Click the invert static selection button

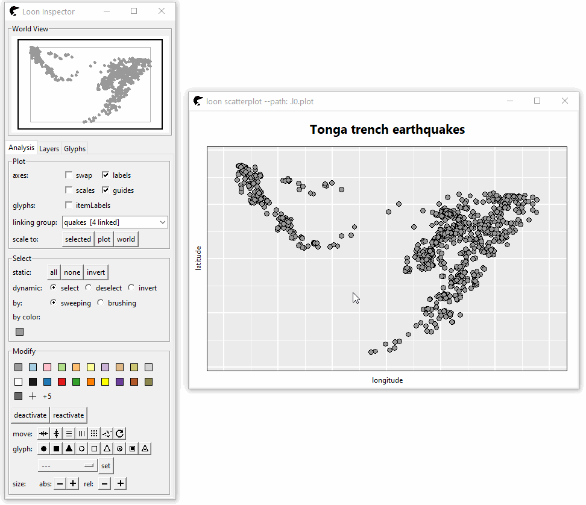click(96, 272)
